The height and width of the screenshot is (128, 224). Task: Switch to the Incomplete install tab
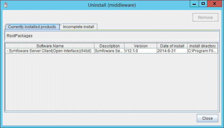click(78, 27)
